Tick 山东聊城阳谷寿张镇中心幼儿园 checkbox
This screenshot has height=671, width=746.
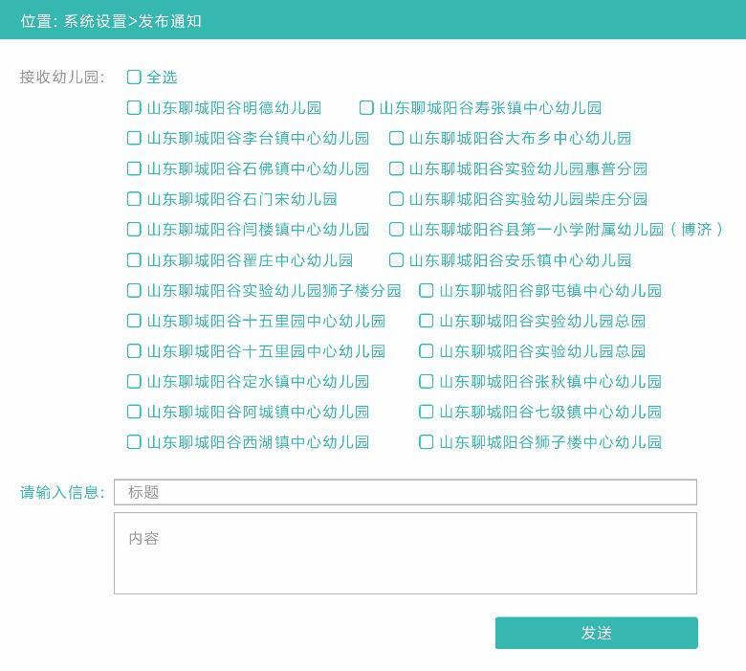tap(366, 107)
